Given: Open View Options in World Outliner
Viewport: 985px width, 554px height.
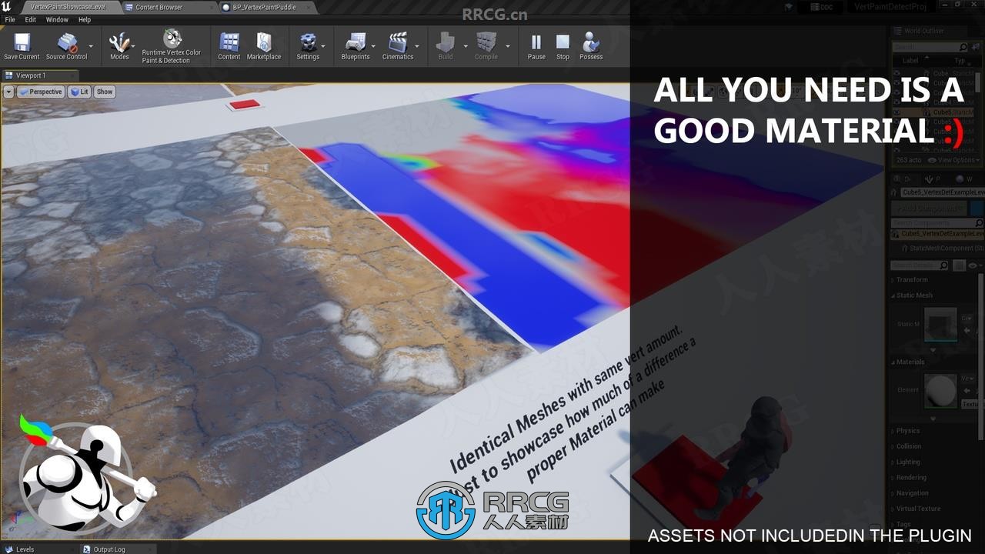Looking at the screenshot, I should coord(955,160).
